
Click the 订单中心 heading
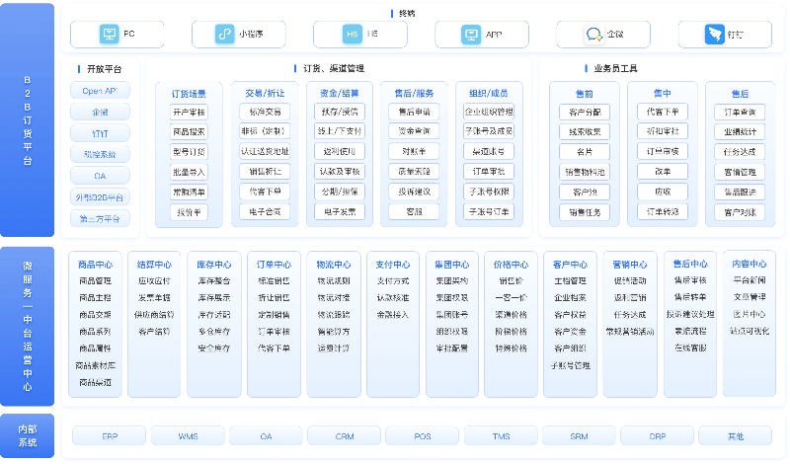click(274, 265)
